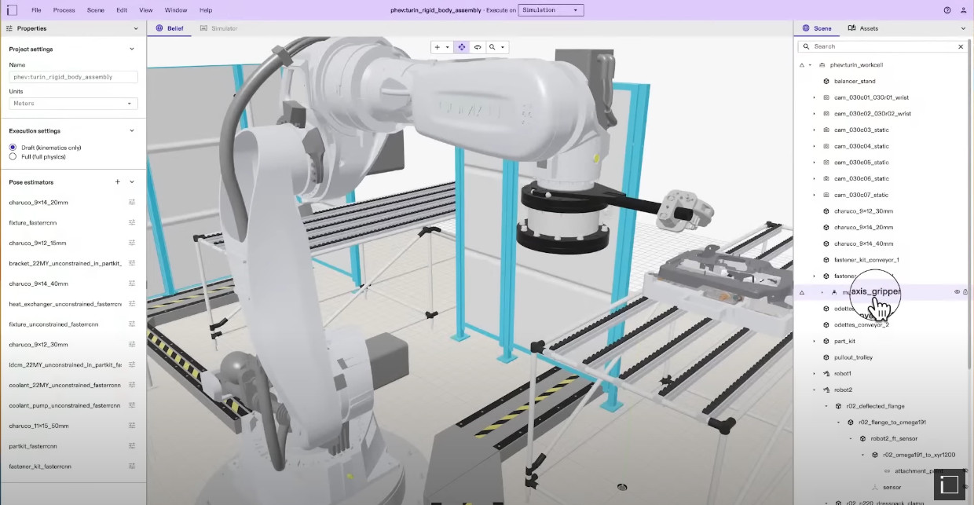Image resolution: width=974 pixels, height=505 pixels.
Task: Select the Draft (kinematics only) execution mode
Action: pos(12,148)
